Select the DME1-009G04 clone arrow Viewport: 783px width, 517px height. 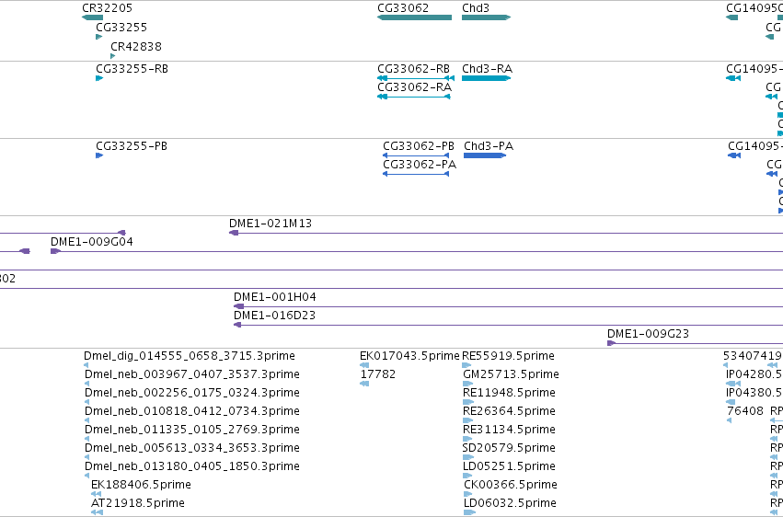(x=55, y=251)
